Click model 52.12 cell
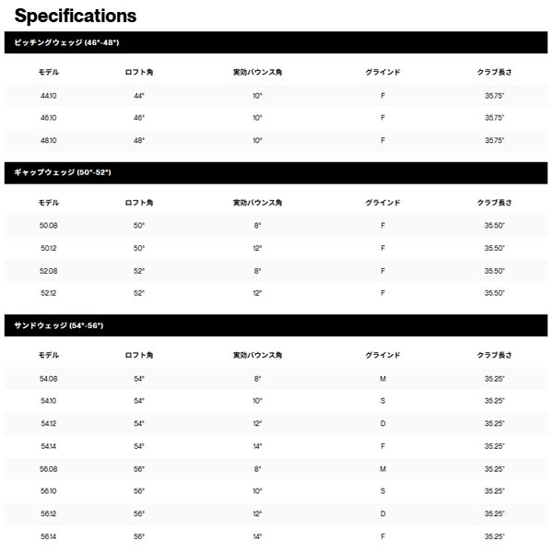The height and width of the screenshot is (553, 553). point(49,293)
